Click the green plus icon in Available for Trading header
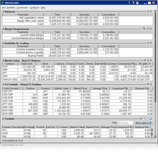This screenshot has height=153, width=158. [x=151, y=43]
